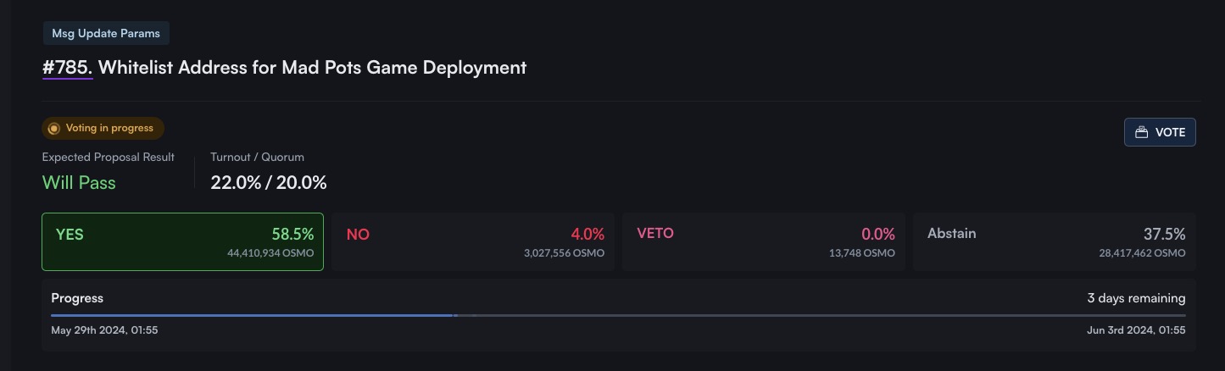Screen dimensions: 1225x371
Task: Click the Will Pass result text
Action: coord(79,183)
